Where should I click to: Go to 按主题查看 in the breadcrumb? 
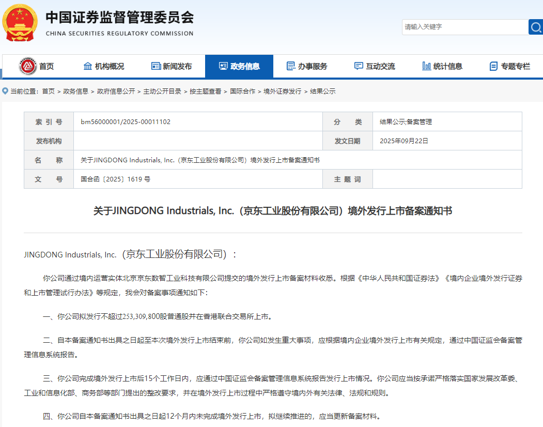click(205, 91)
